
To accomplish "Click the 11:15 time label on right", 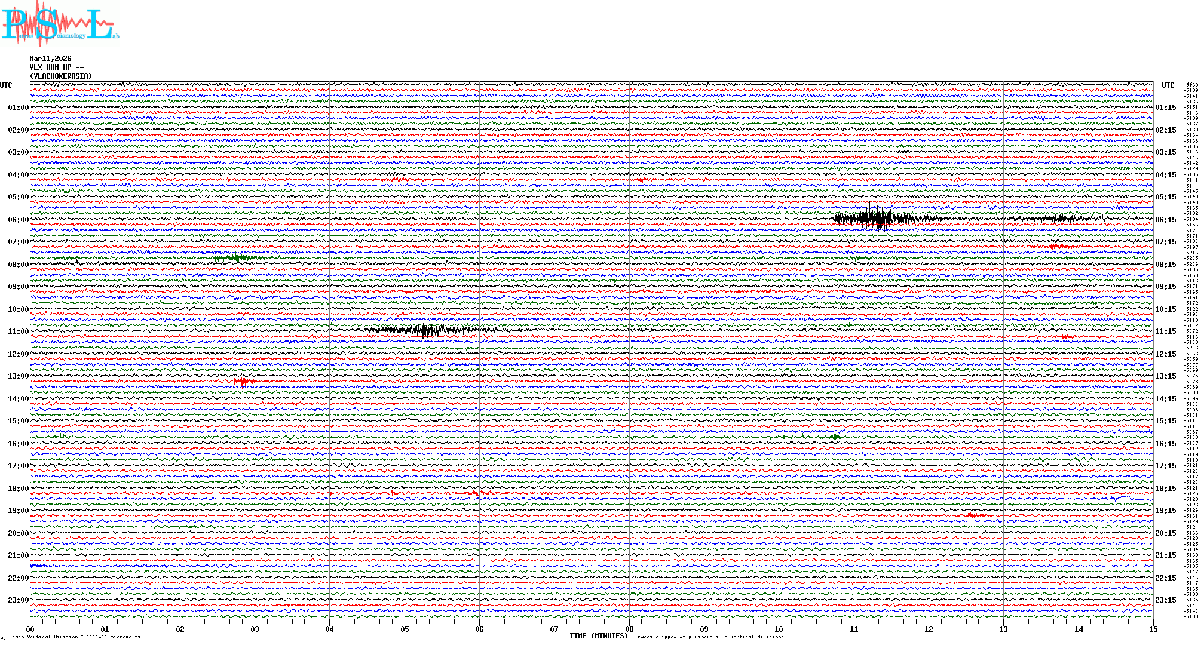I will [x=1165, y=331].
